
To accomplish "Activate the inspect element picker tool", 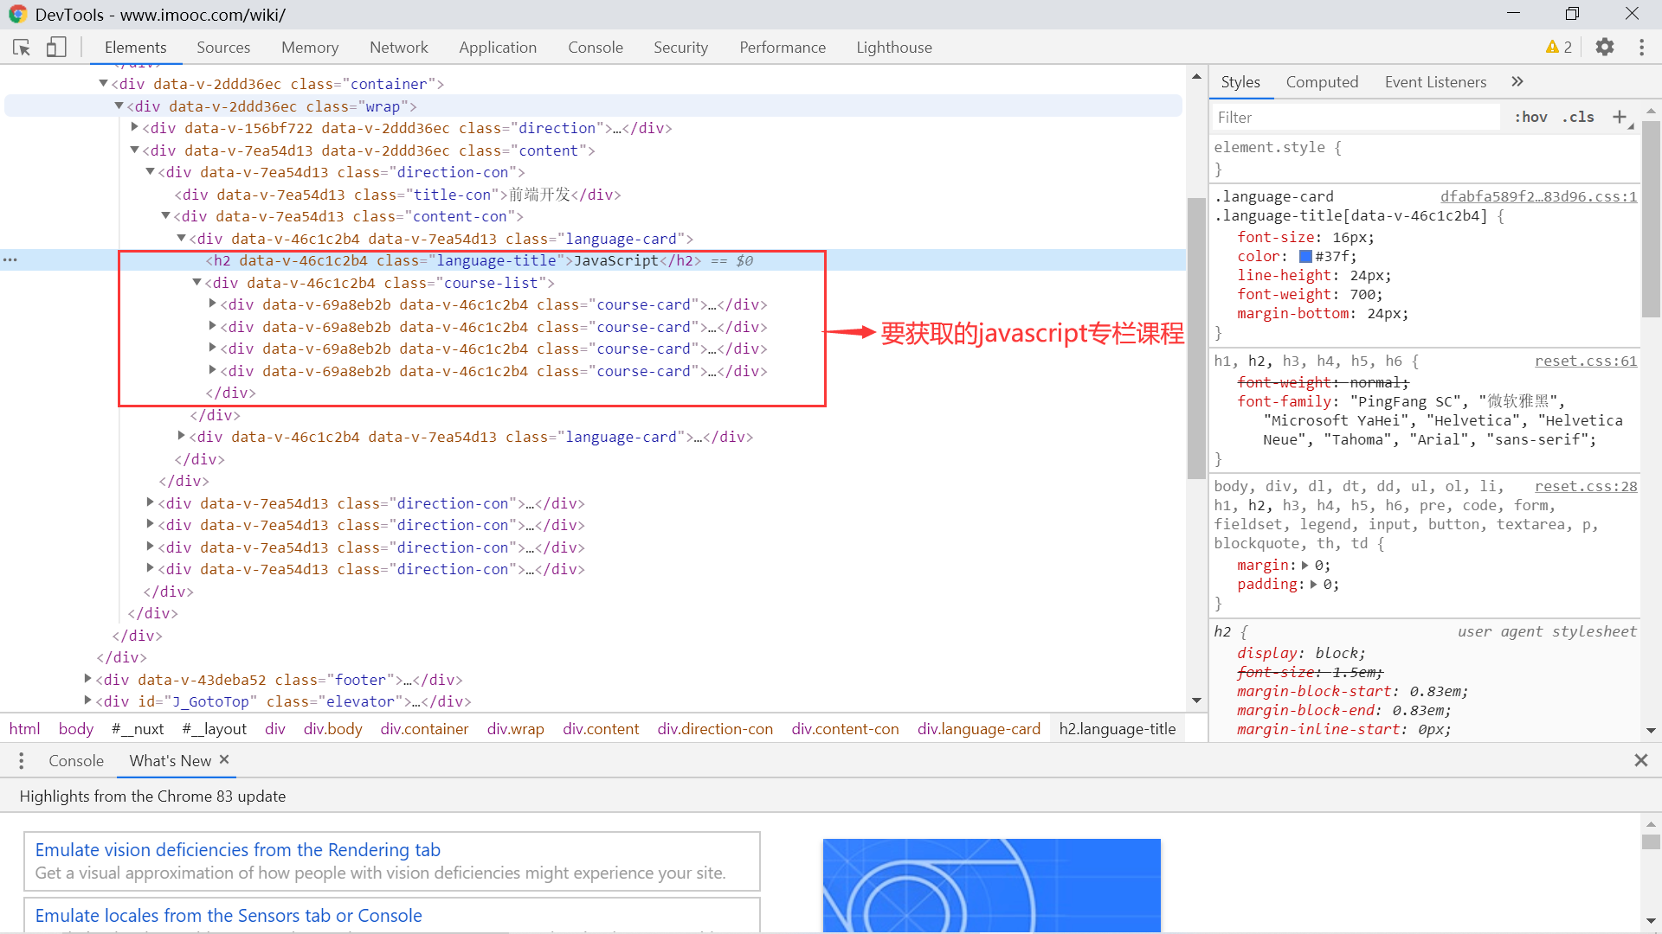I will [x=22, y=48].
